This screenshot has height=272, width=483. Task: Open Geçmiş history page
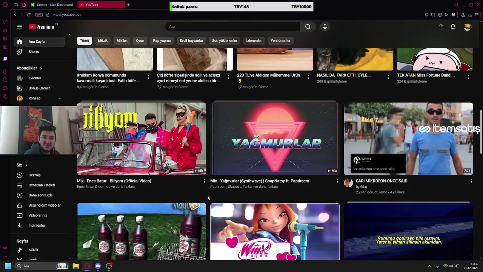coord(39,175)
